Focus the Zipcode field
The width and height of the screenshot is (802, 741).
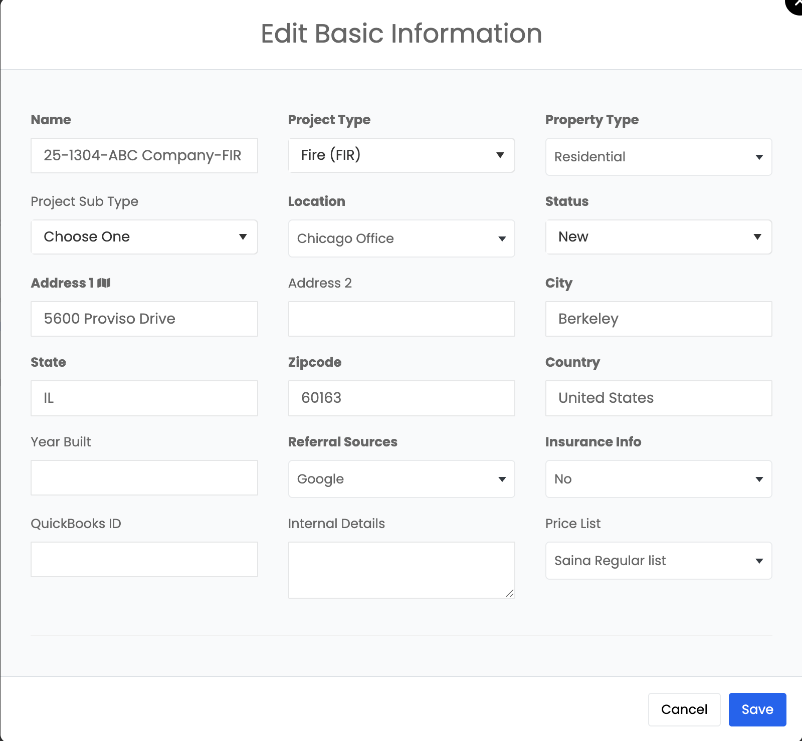[401, 398]
